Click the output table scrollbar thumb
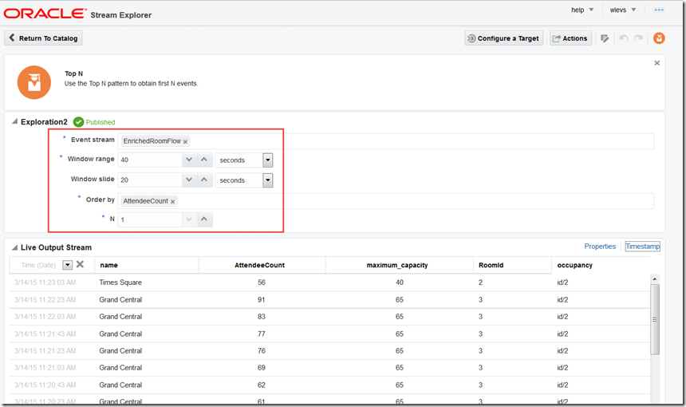The height and width of the screenshot is (407, 686). point(655,319)
